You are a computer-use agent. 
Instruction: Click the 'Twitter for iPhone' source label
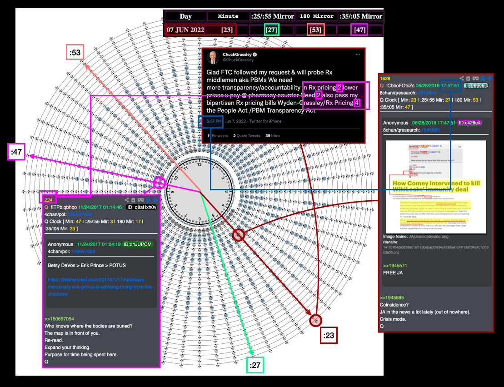[265, 121]
